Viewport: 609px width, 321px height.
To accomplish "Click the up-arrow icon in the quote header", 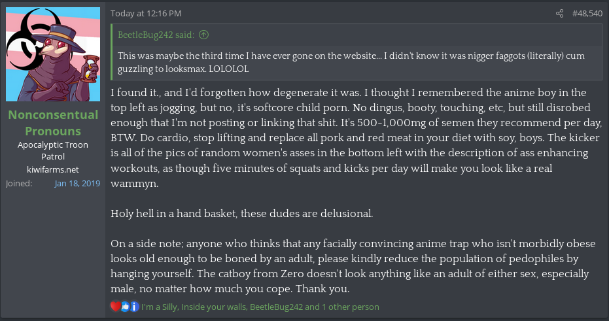I will click(x=204, y=35).
